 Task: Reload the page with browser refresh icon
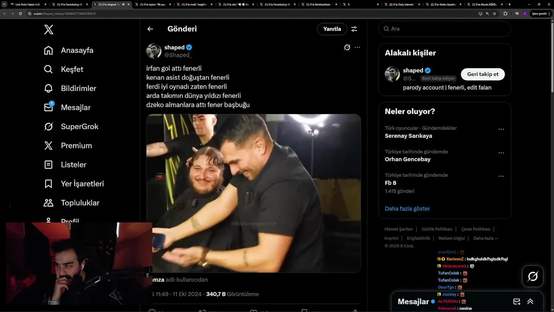coord(20,13)
